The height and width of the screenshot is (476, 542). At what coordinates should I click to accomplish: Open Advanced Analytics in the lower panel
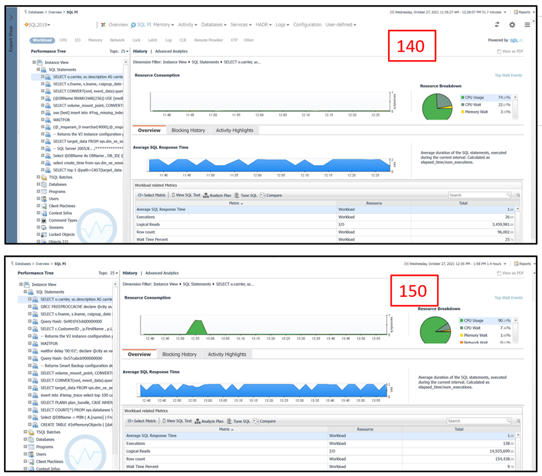tap(162, 273)
